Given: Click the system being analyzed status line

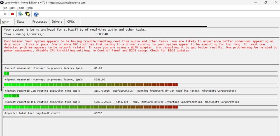Looking at the screenshot, I should (75, 30).
